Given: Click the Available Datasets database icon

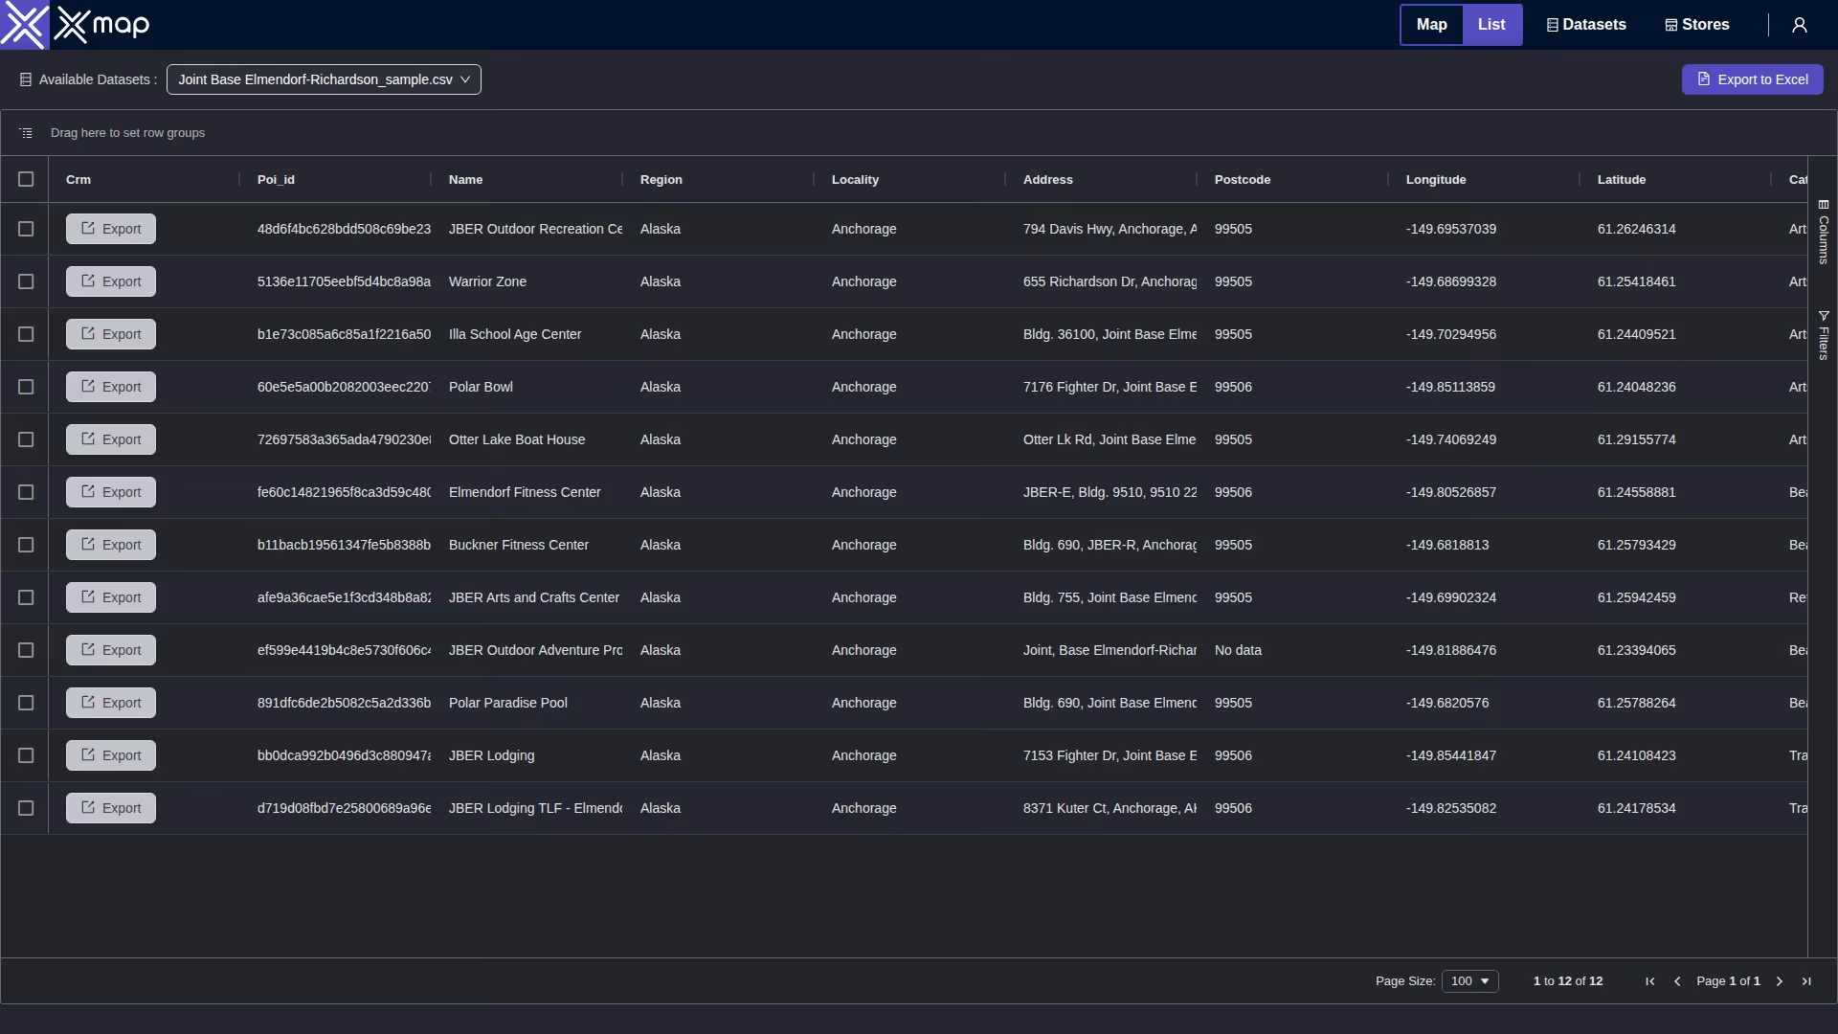Looking at the screenshot, I should click(26, 79).
